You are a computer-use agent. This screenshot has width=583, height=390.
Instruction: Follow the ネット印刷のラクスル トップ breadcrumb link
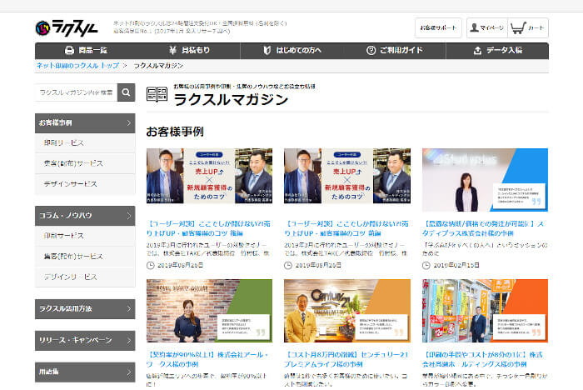point(77,66)
